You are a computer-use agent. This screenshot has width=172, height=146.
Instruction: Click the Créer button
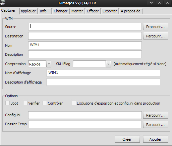coord(127,139)
